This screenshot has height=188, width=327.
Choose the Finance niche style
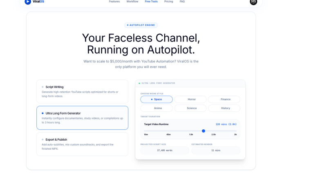(224, 100)
